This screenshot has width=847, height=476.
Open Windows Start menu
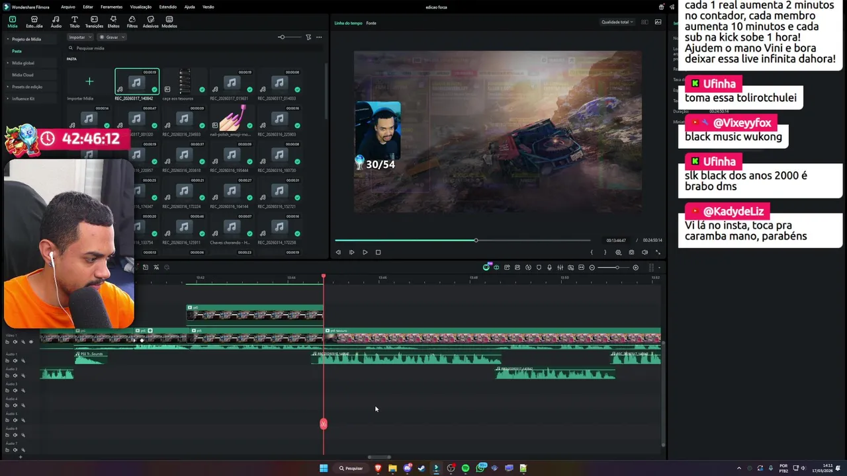pyautogui.click(x=324, y=468)
